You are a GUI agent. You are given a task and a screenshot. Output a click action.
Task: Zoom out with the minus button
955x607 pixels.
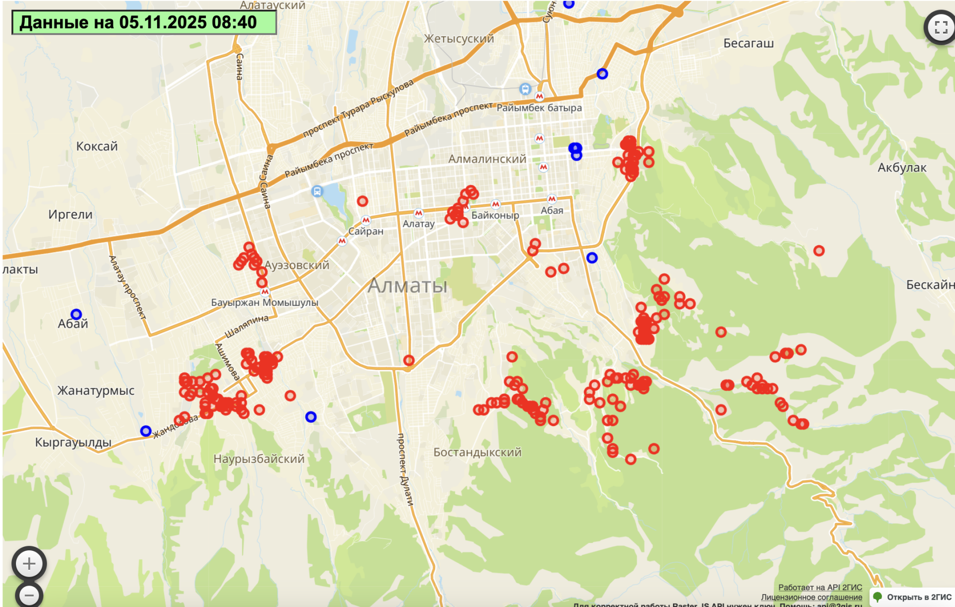pyautogui.click(x=29, y=595)
